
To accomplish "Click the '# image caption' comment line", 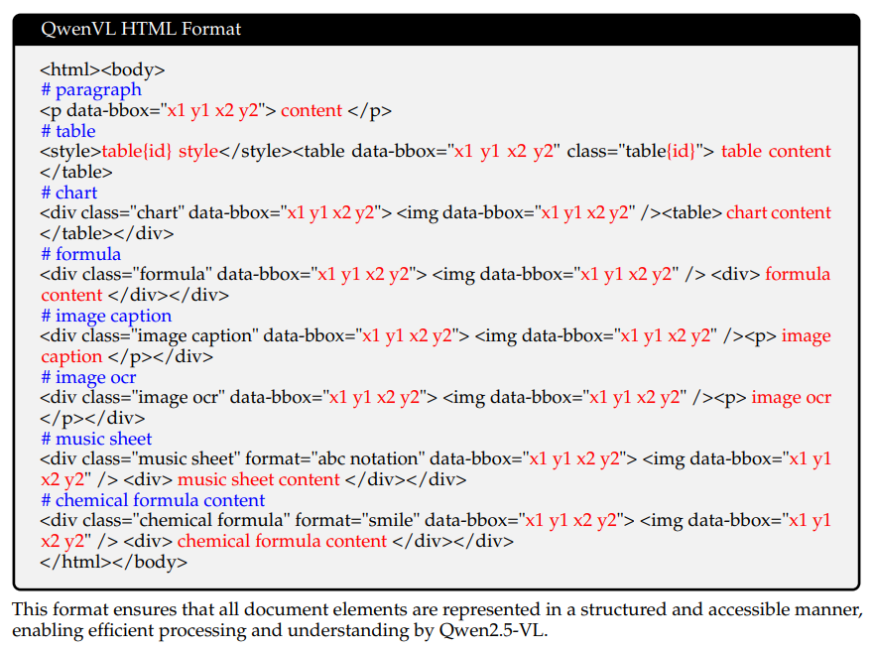I will coord(106,316).
